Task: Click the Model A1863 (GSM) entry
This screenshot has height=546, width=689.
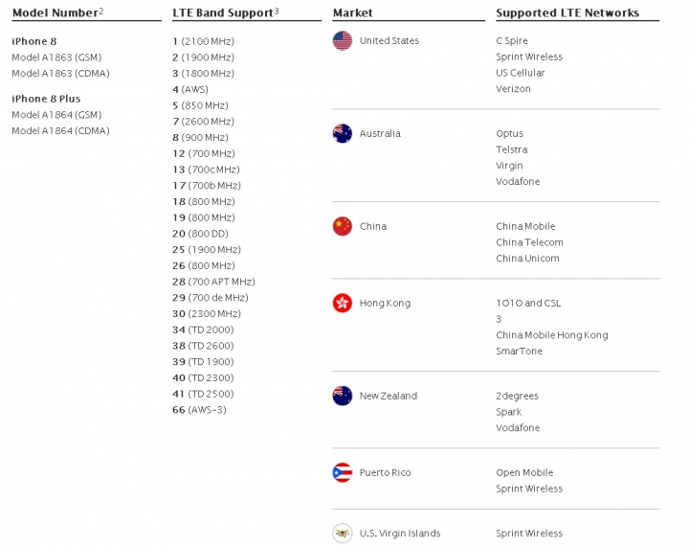Action: tap(56, 57)
